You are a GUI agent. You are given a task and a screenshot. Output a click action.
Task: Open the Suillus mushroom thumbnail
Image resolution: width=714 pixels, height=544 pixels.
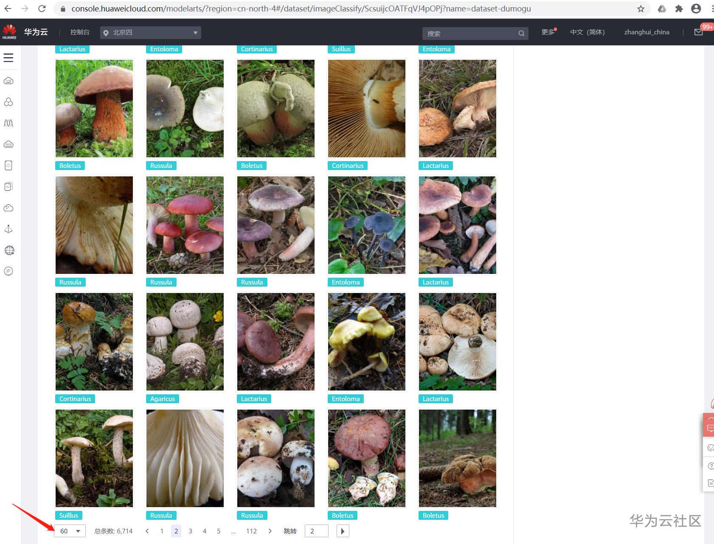(94, 458)
